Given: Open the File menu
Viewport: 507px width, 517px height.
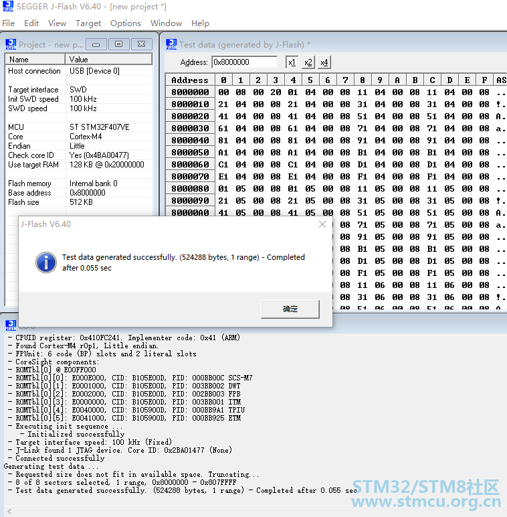Looking at the screenshot, I should [8, 23].
